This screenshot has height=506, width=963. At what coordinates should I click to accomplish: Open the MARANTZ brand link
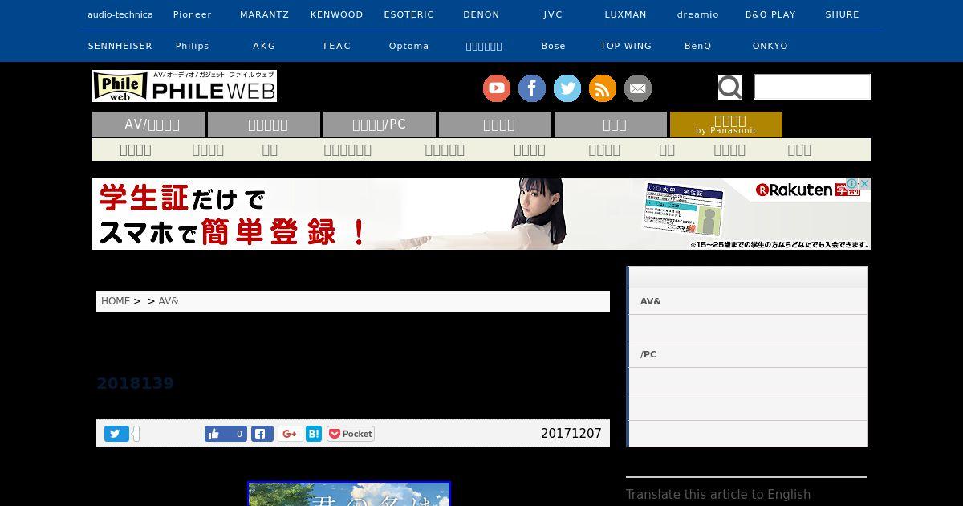click(265, 14)
